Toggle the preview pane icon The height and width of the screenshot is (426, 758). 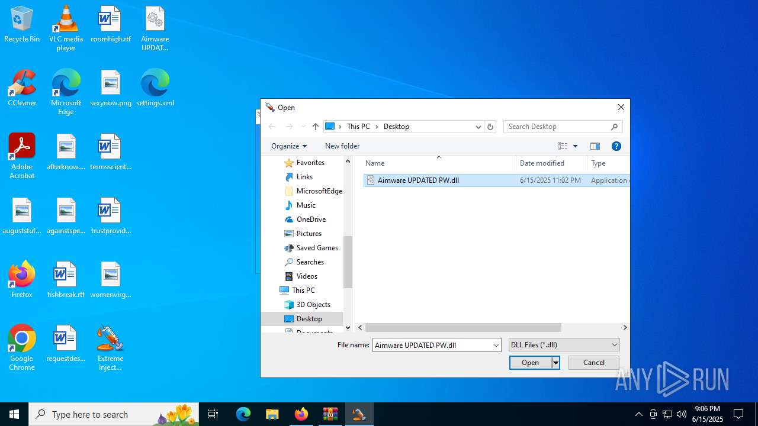coord(595,146)
